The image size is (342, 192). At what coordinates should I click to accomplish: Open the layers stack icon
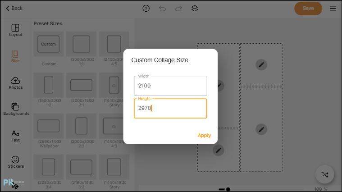[195, 9]
